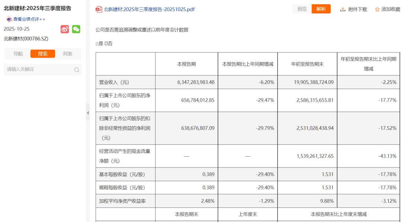The height and width of the screenshot is (222, 402).
Task: Click the 本报告期 column header
Action: point(186,64)
